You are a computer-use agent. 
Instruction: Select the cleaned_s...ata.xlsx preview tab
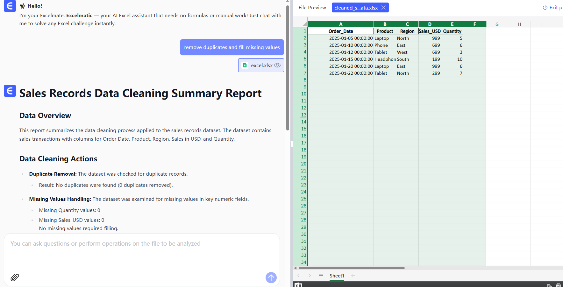[356, 8]
